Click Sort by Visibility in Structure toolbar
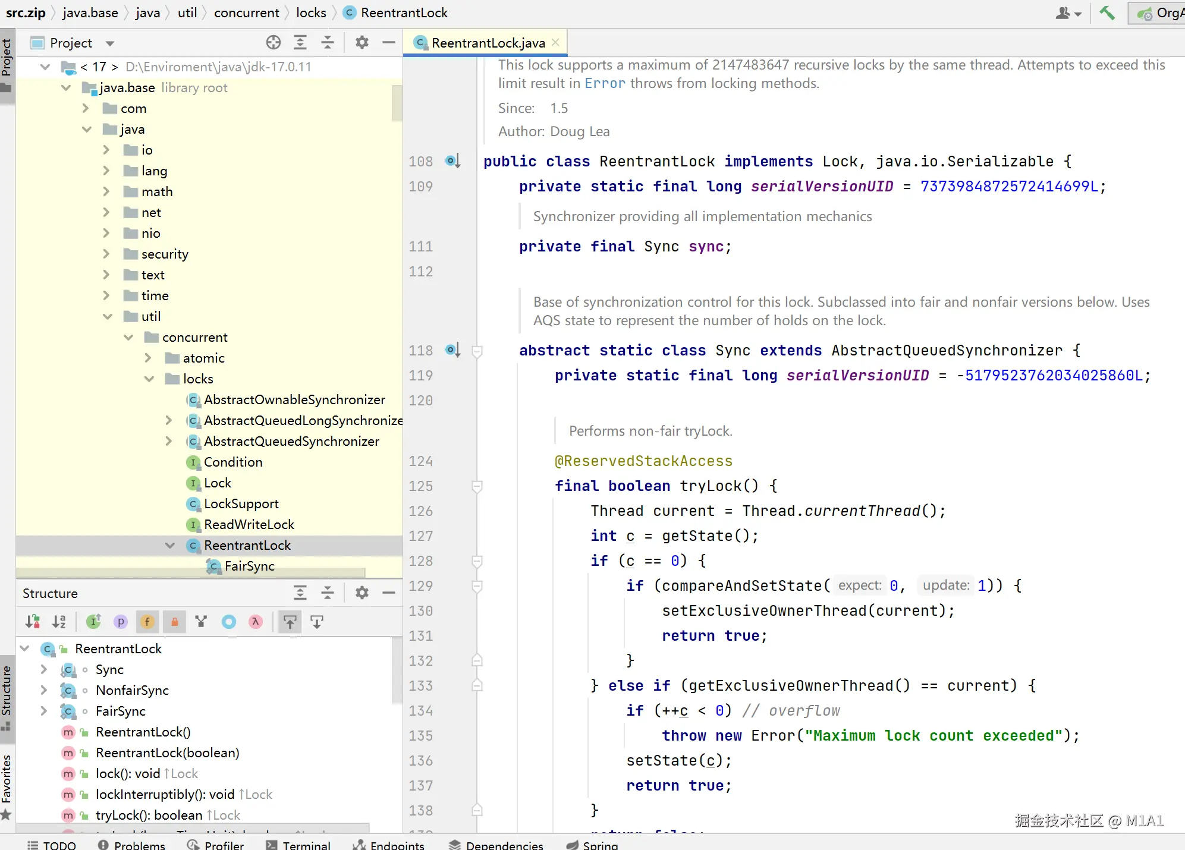 (x=33, y=622)
